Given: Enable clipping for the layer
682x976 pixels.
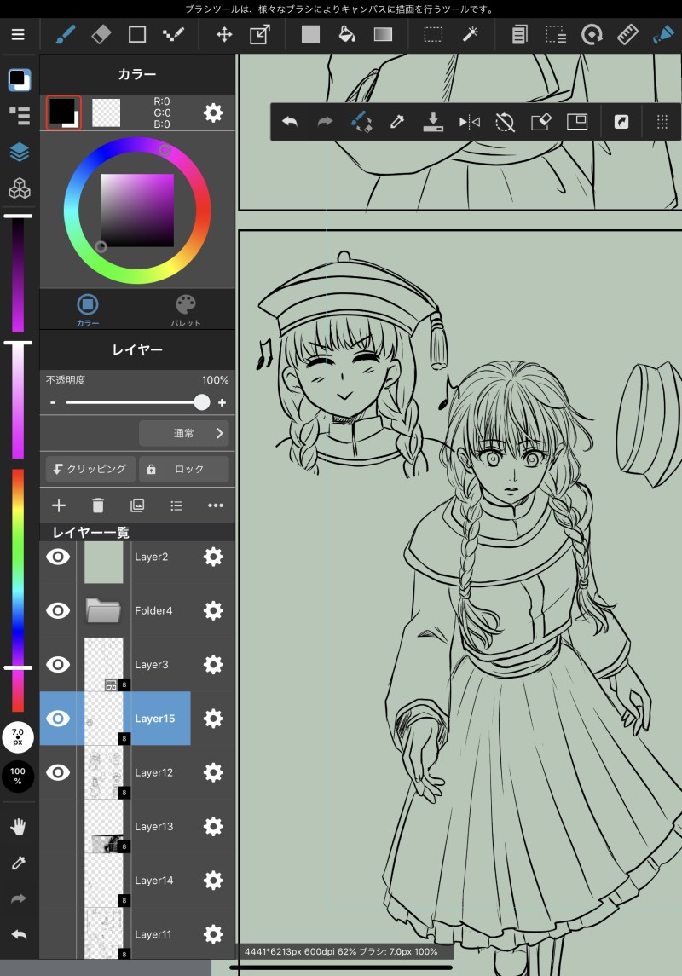Looking at the screenshot, I should [x=90, y=469].
